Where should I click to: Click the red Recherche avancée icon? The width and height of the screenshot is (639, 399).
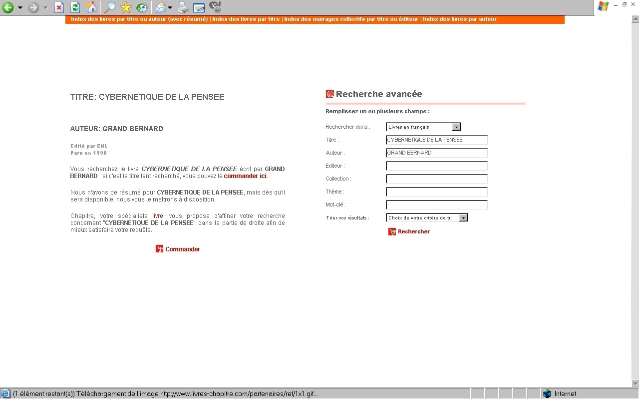click(x=330, y=94)
